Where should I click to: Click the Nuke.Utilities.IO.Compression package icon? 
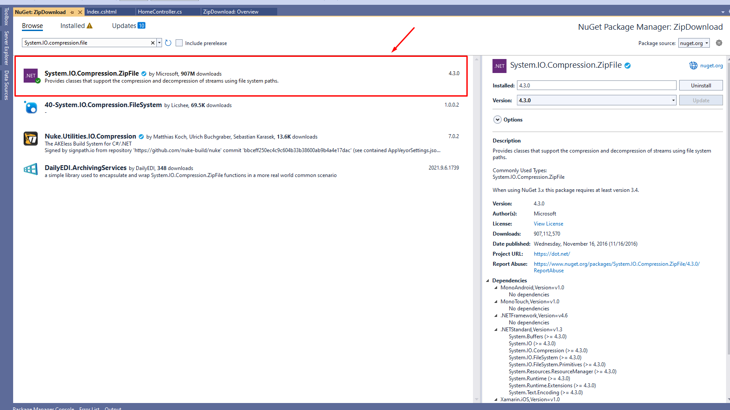[x=31, y=139]
